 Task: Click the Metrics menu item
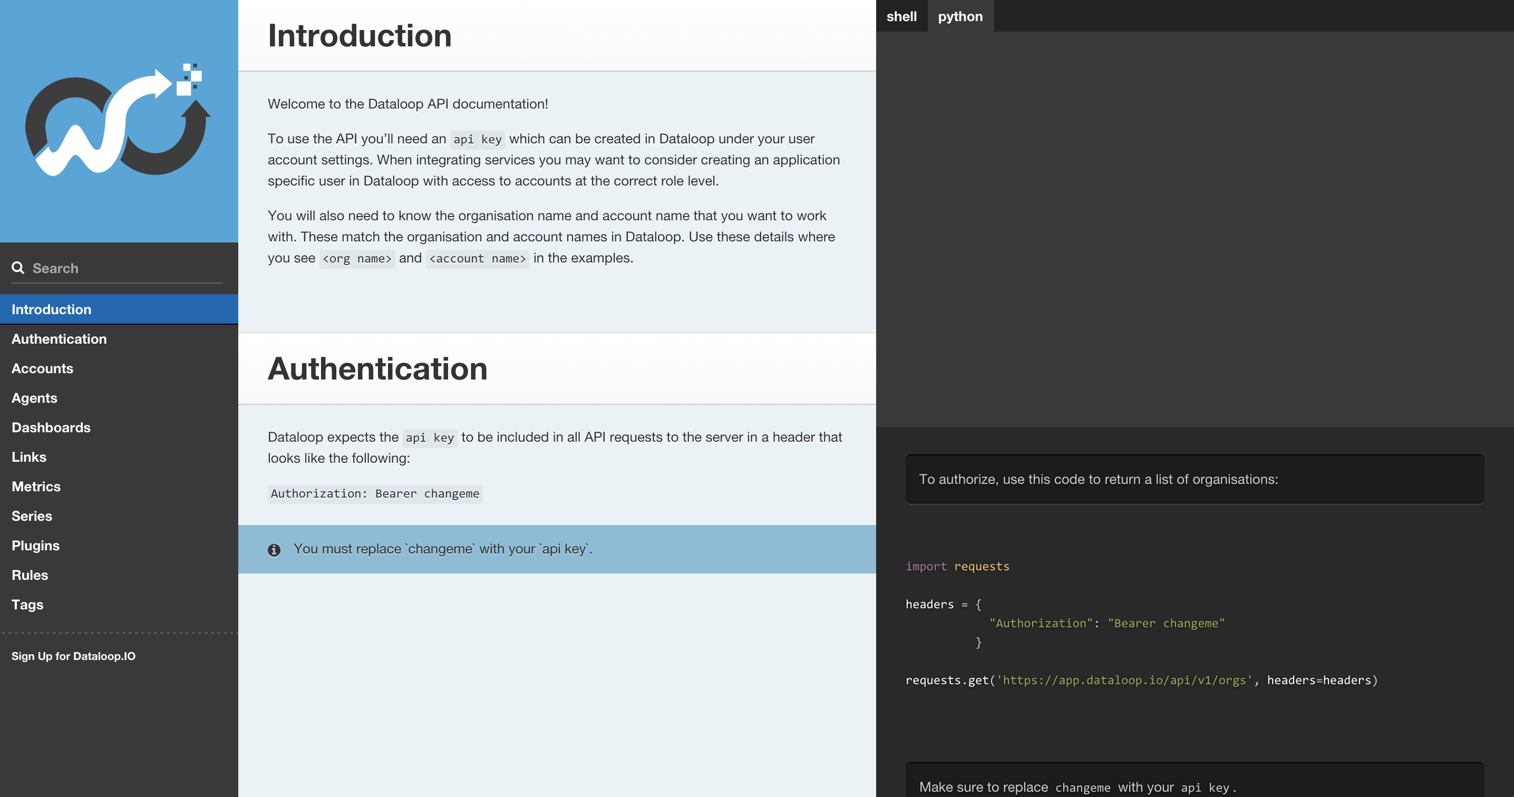[x=35, y=485]
